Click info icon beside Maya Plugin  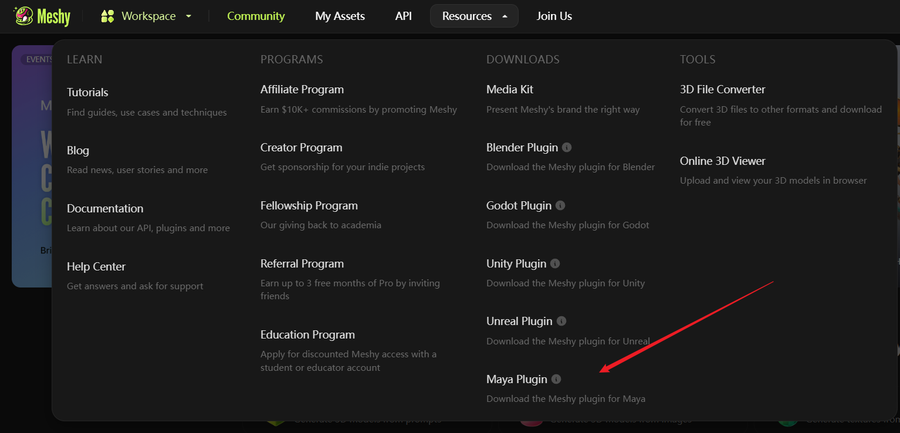coord(556,379)
